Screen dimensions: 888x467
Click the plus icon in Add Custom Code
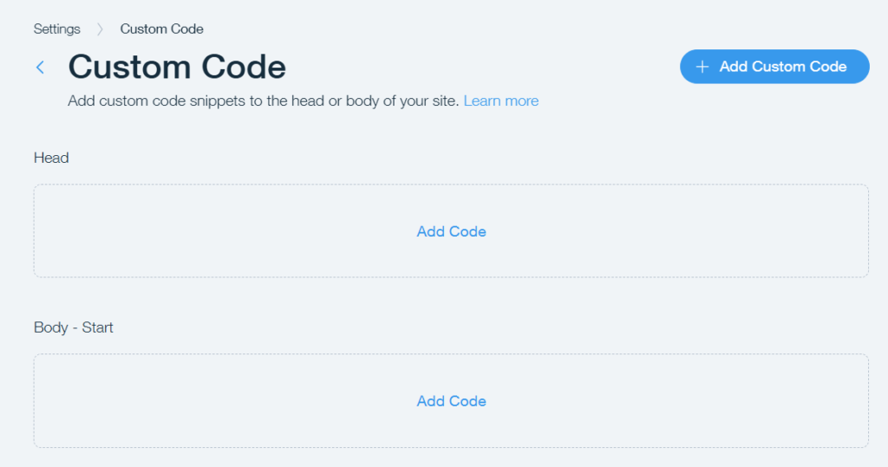point(702,67)
